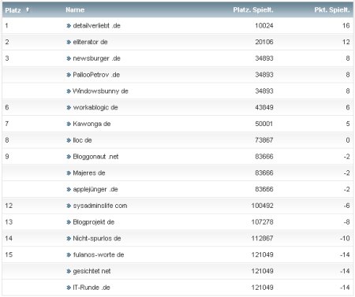Select the value 107278 in Blogprojekt row
Screen dimensions: 355x297
[x=262, y=222]
